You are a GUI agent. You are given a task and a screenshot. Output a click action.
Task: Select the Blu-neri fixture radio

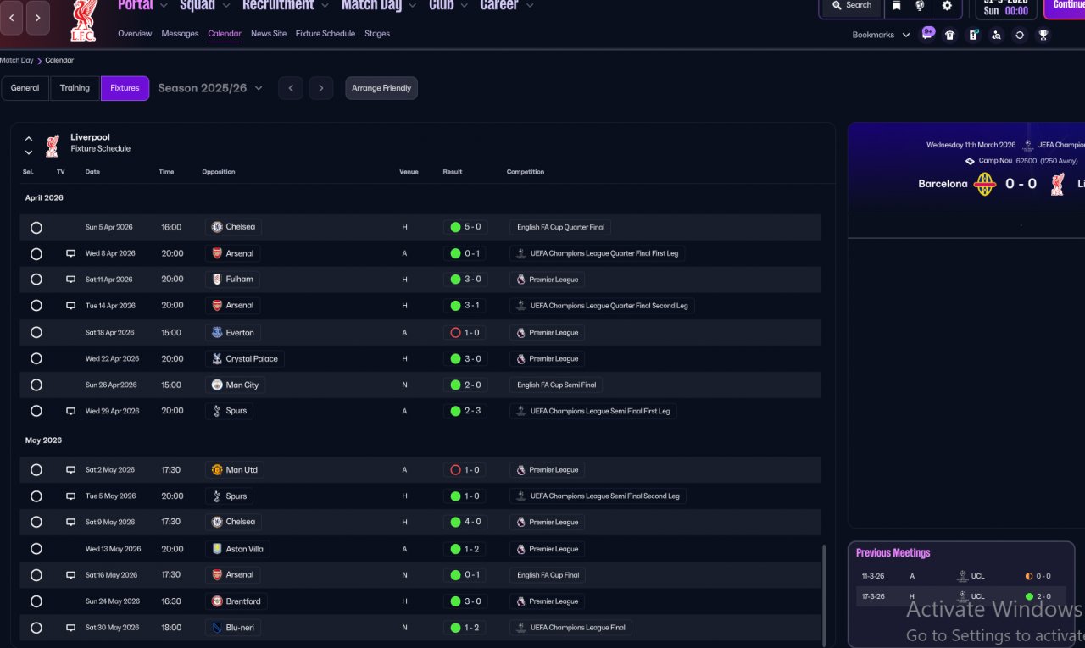pos(36,629)
